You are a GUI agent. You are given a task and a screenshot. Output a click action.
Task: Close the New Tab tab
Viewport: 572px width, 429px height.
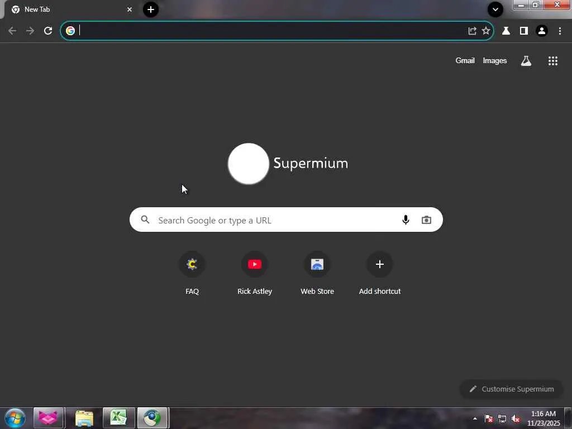(x=130, y=9)
